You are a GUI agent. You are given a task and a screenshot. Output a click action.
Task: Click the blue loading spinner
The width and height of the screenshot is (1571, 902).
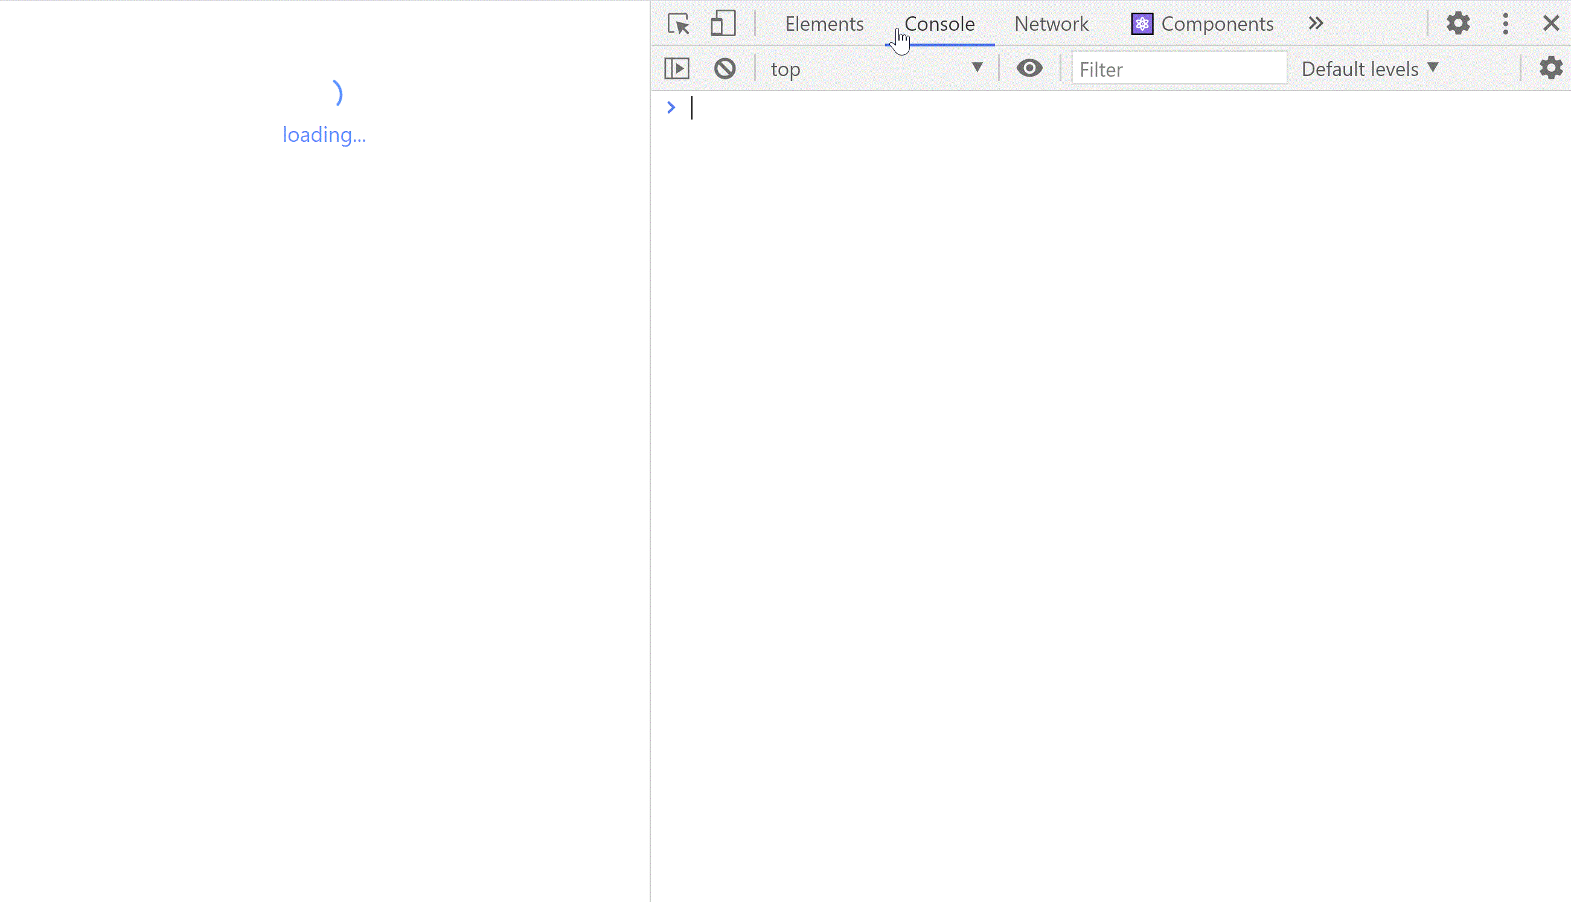(338, 93)
